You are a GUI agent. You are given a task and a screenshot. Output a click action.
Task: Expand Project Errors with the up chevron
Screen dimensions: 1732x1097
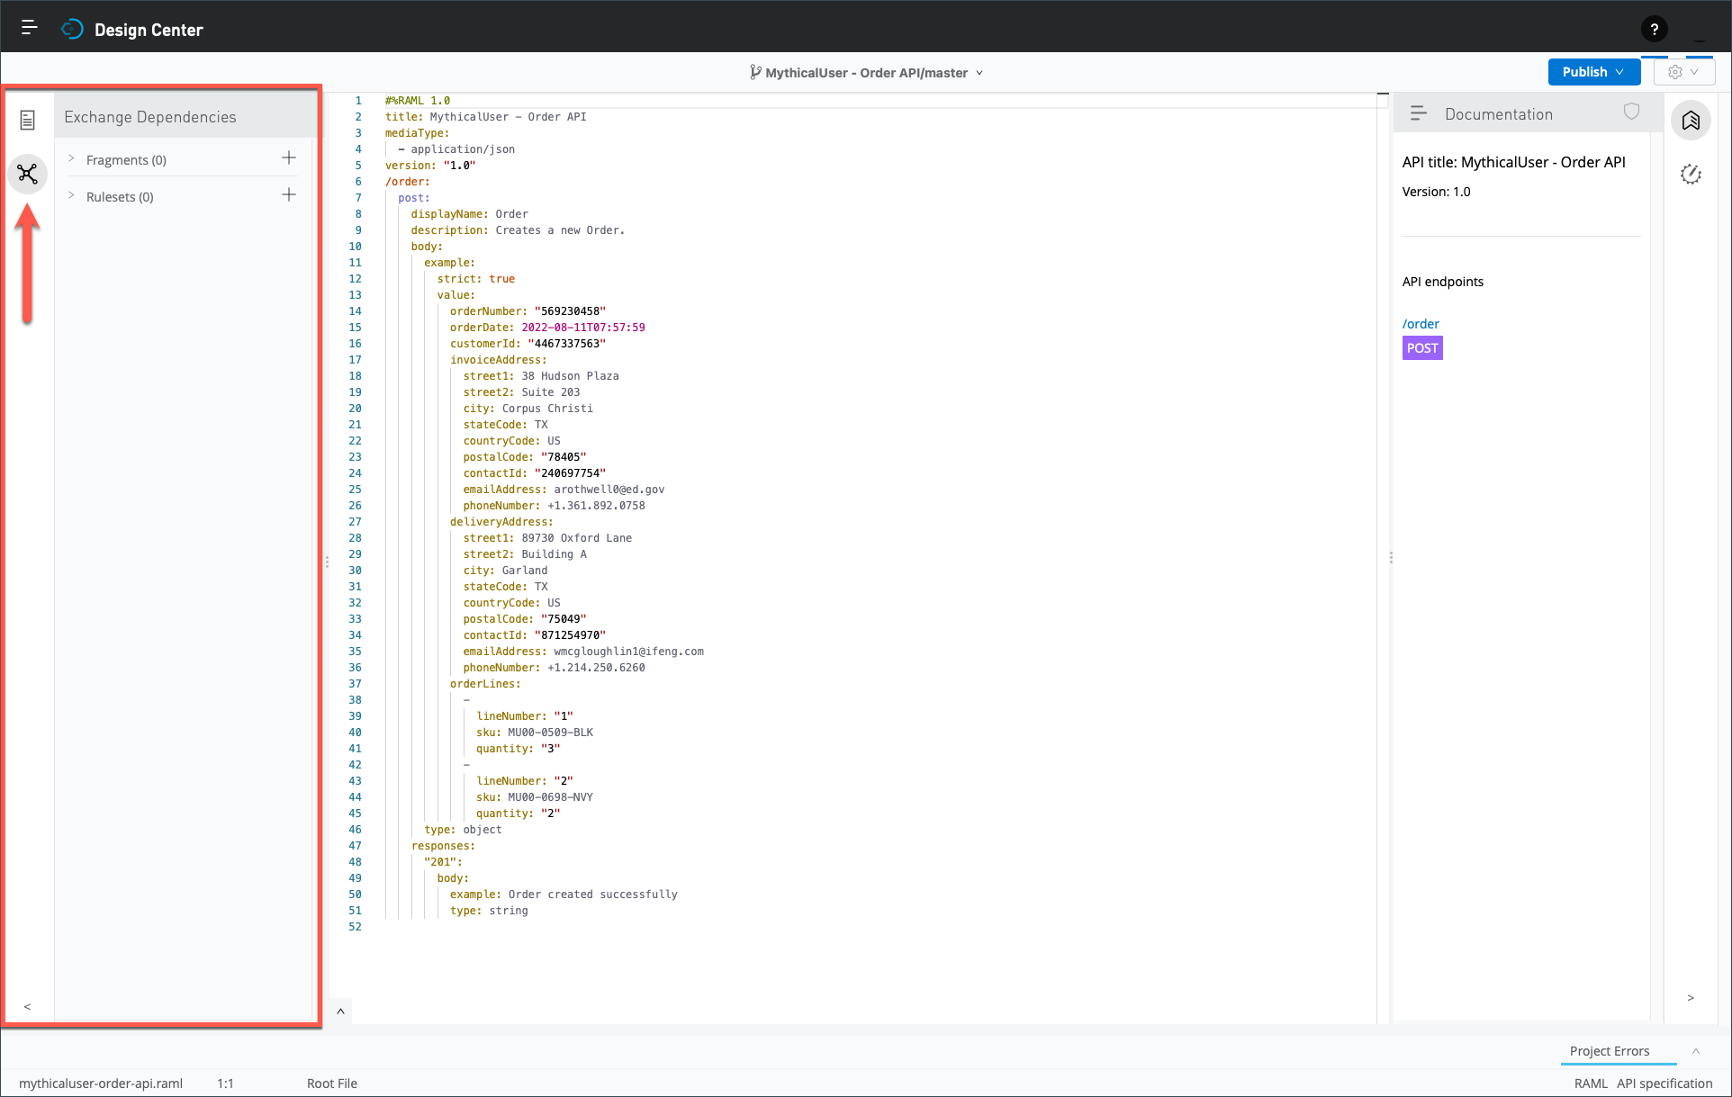(x=1696, y=1051)
